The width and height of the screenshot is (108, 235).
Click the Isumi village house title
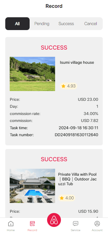pos(77,62)
